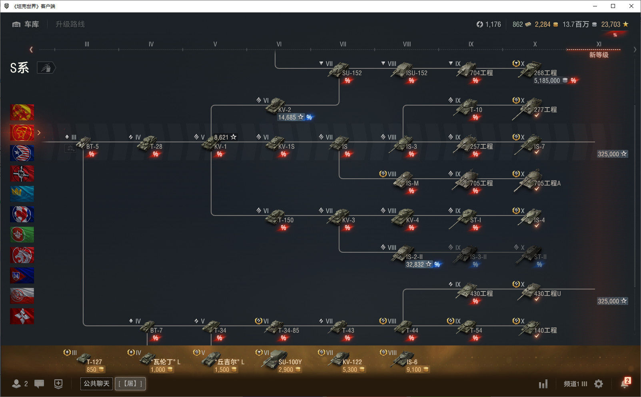The width and height of the screenshot is (641, 397).
Task: Open the ST-I tier IX tank
Action: 463,218
